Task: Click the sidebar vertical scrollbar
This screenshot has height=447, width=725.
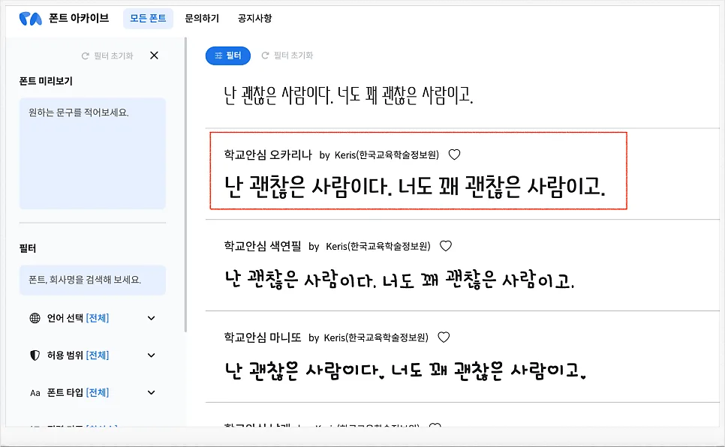Action: tap(185, 185)
